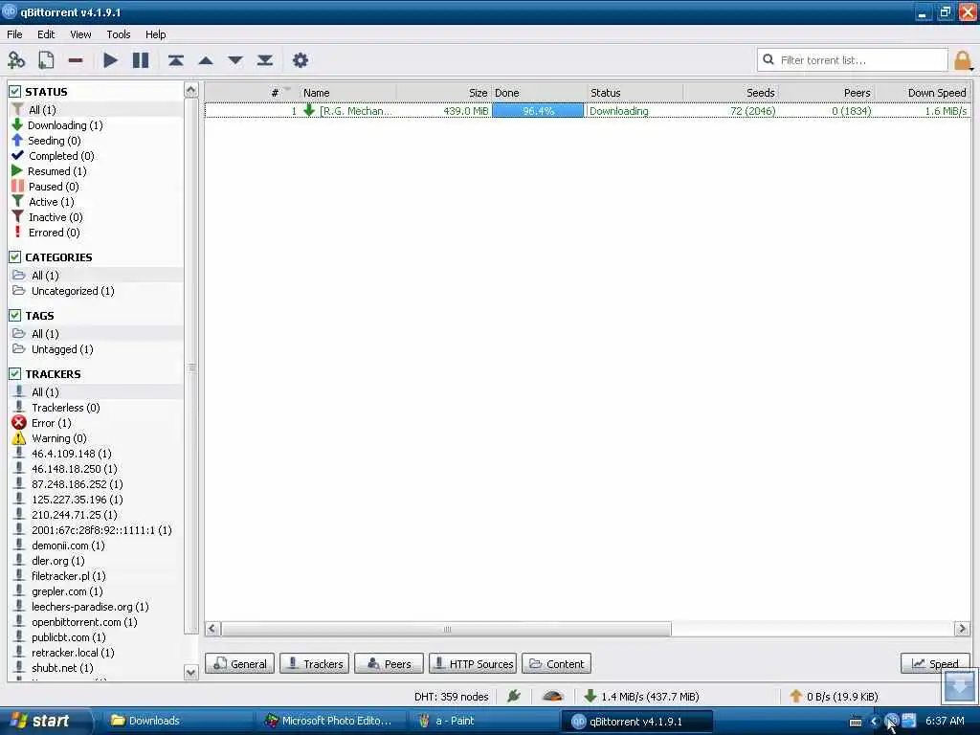Click the connection status plug icon
Viewport: 980px width, 735px height.
[x=514, y=697]
